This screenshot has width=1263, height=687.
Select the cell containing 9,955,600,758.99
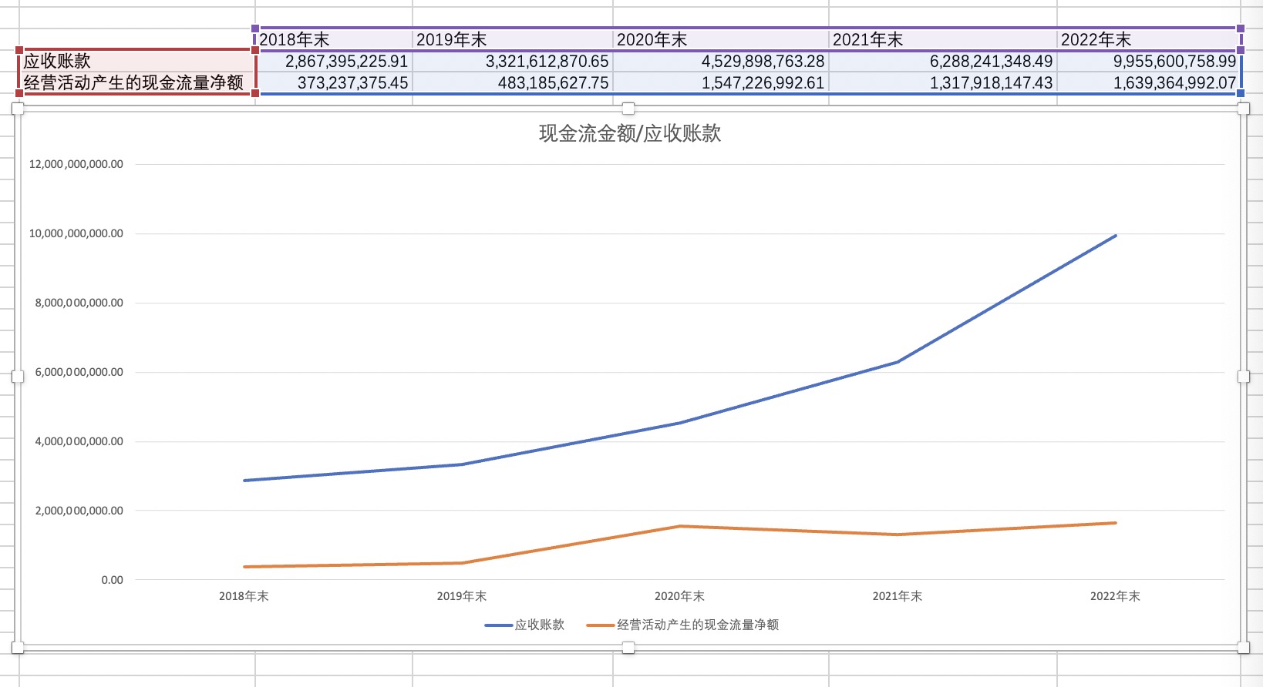click(1149, 62)
